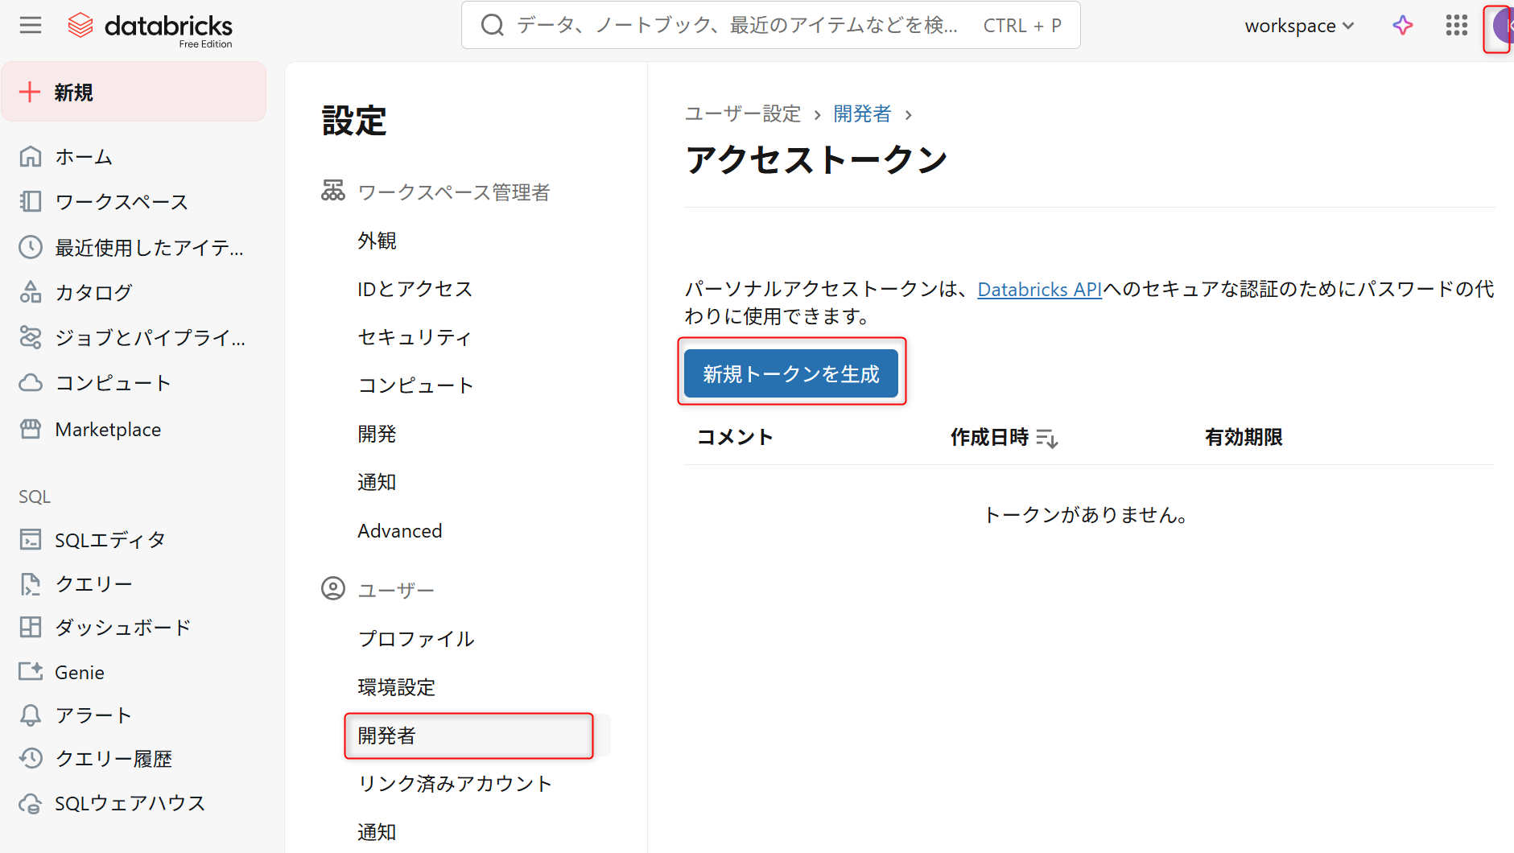Open the セキュリティ settings section
The width and height of the screenshot is (1514, 853).
click(415, 337)
